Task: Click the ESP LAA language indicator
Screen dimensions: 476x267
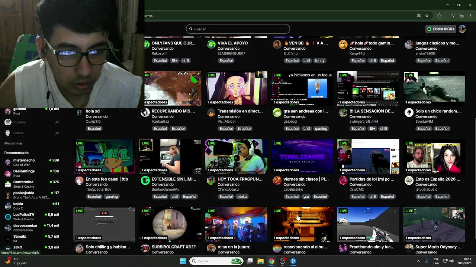Action: point(436,261)
